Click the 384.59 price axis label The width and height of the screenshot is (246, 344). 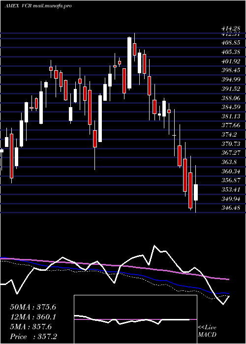[231, 107]
